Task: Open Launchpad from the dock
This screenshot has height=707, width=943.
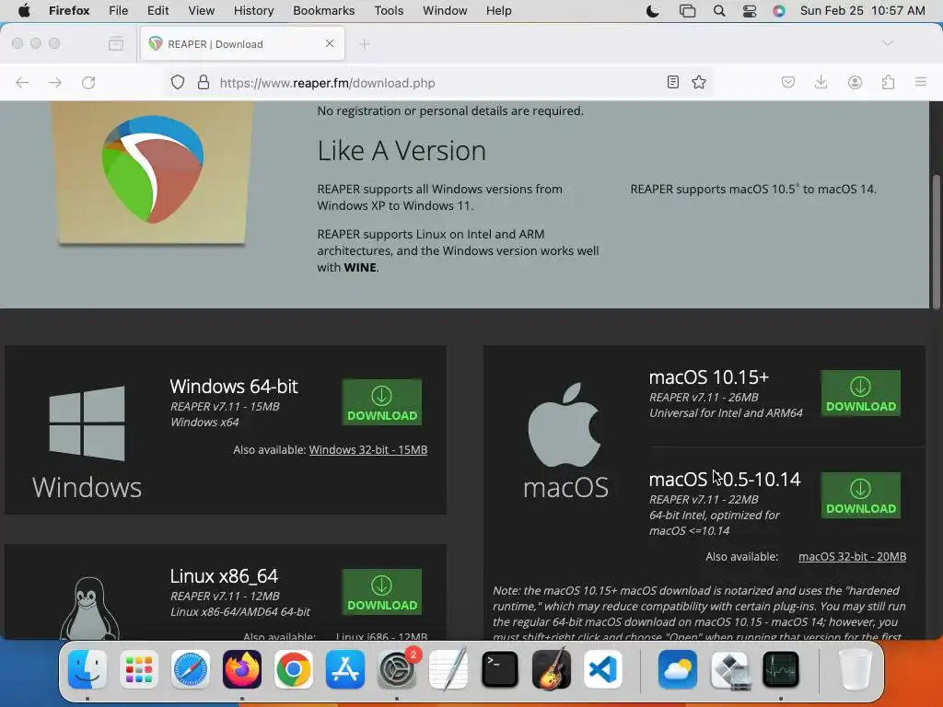Action: [x=139, y=669]
